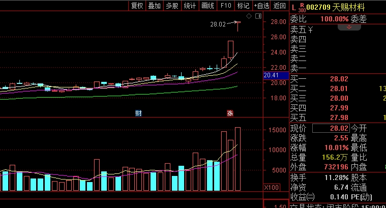
Task: Click stock name 天赐材料
Action: pos(348,8)
